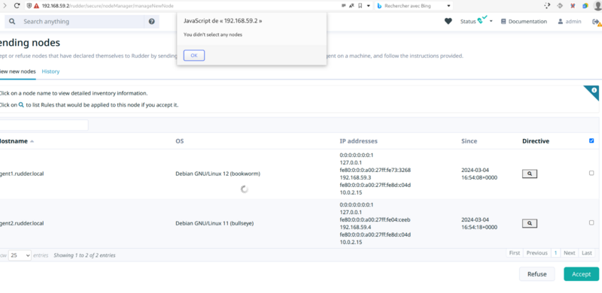Click Debian GNU/Linux 12 (bookworm) cell
This screenshot has width=602, height=293.
pyautogui.click(x=217, y=174)
